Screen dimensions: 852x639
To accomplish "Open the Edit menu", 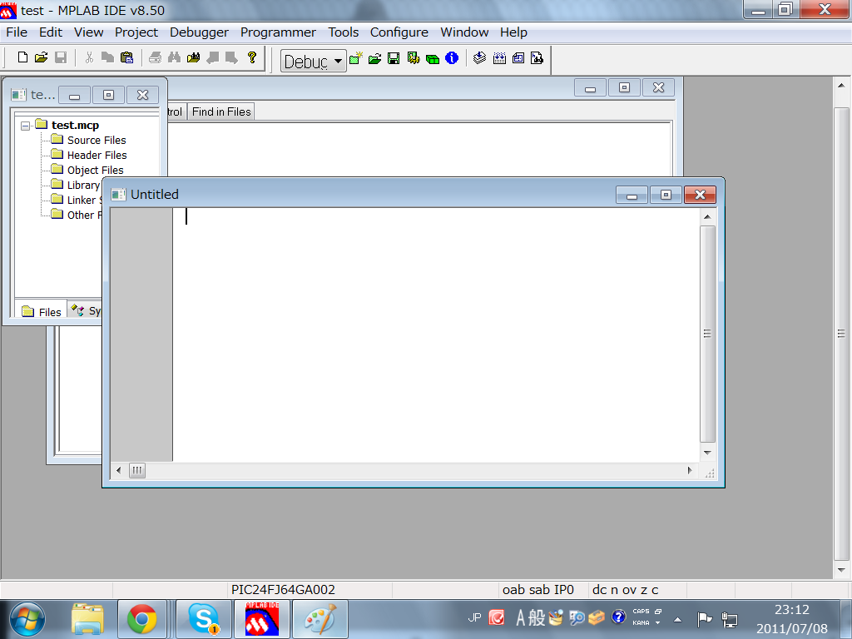I will [51, 32].
